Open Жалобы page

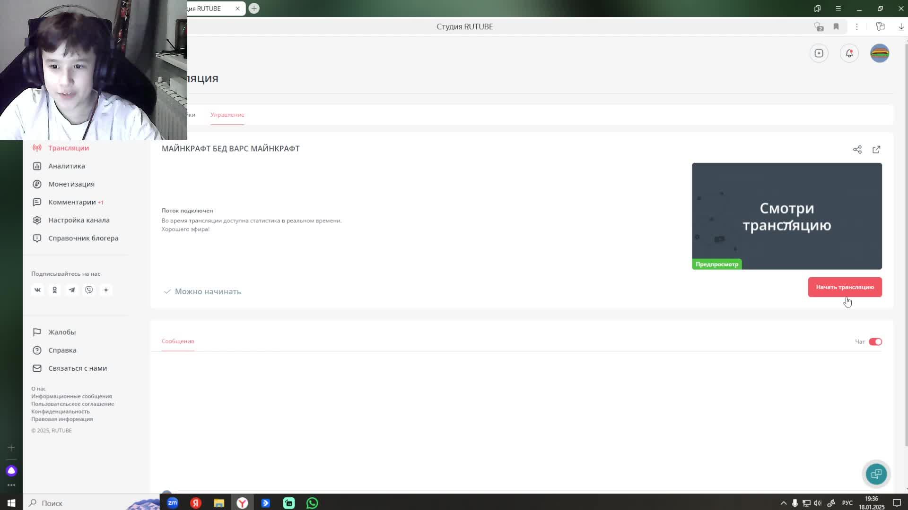coord(62,332)
